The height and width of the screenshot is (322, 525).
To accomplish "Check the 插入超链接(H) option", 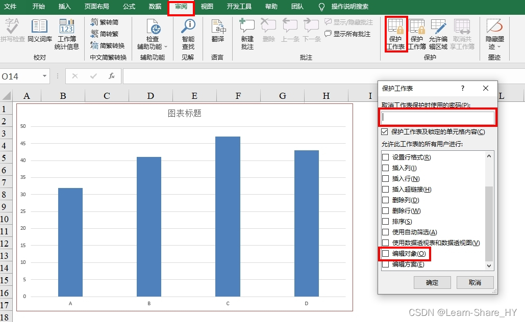I will tap(386, 189).
